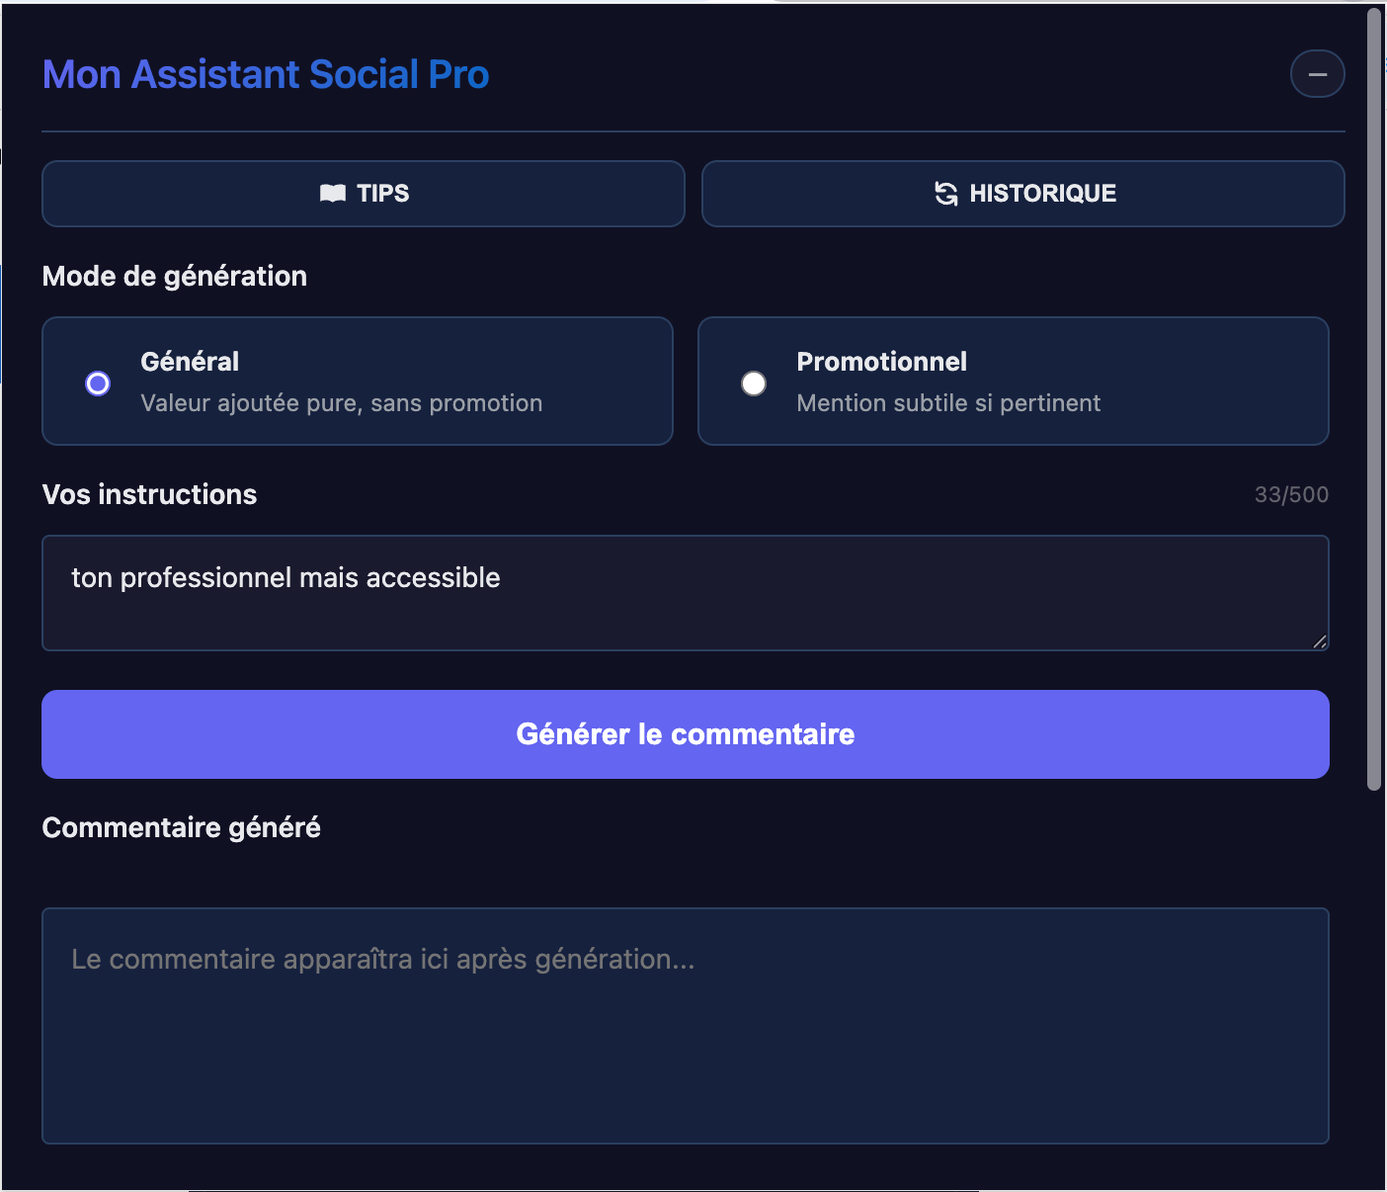1387x1192 pixels.
Task: Click the "Commentaire généré" heading
Action: click(182, 828)
